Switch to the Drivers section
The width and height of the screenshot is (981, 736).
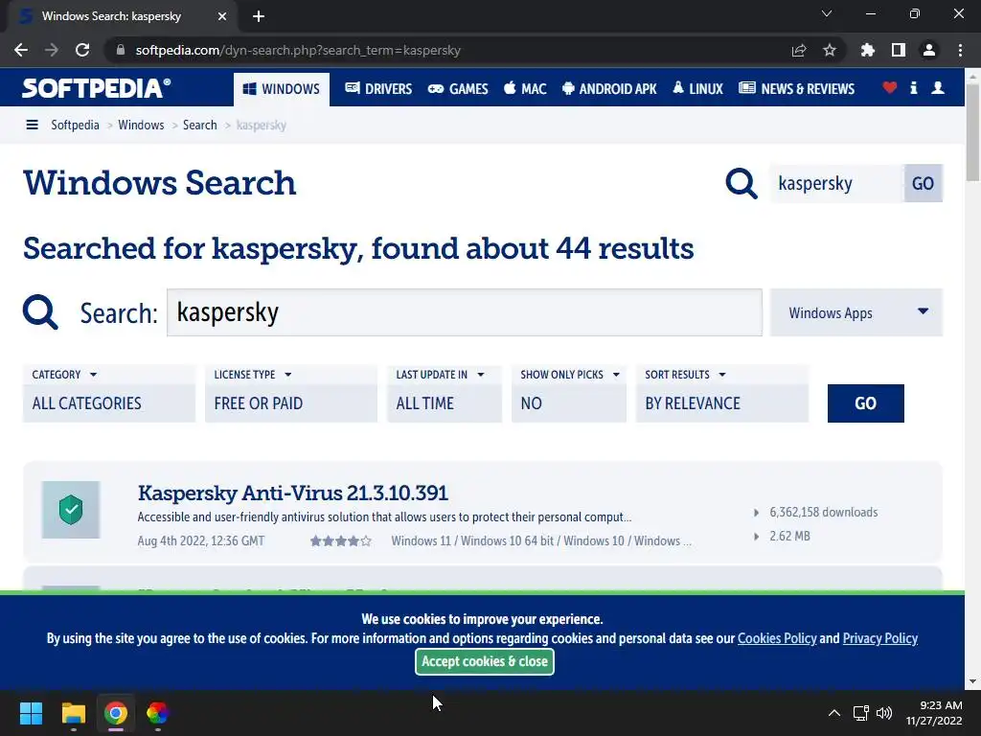pyautogui.click(x=378, y=89)
